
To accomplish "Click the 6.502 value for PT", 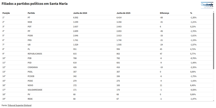I will tap(76, 18).
